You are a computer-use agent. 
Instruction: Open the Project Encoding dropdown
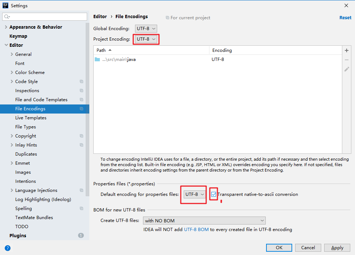[146, 39]
